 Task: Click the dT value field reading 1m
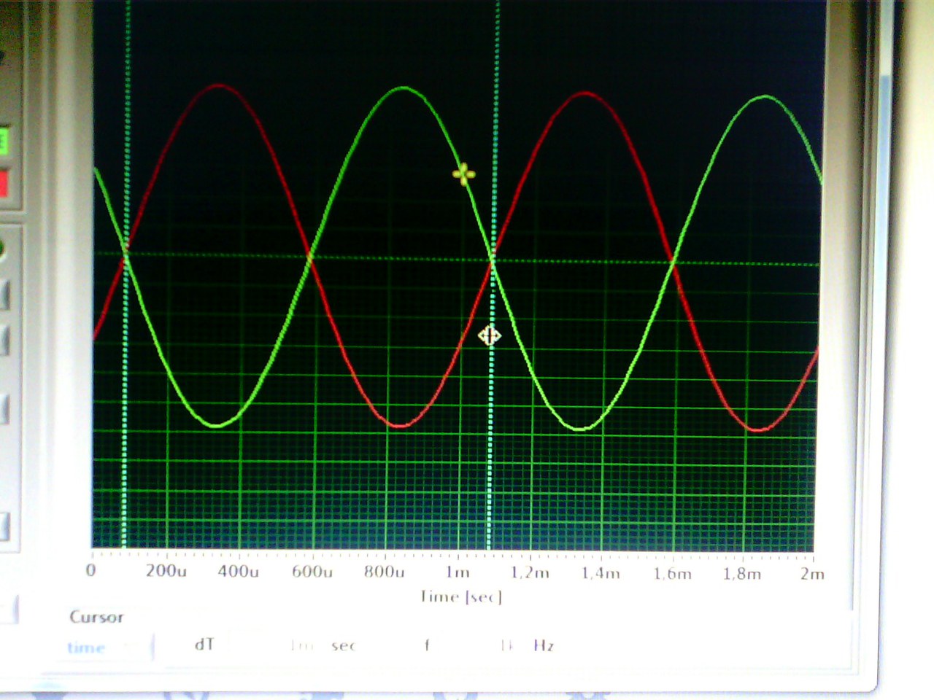tap(271, 645)
